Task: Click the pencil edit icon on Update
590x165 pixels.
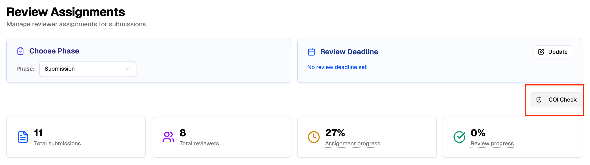Action: point(541,52)
